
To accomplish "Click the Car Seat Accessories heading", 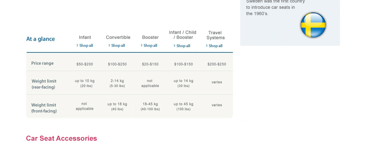I will (x=62, y=138).
